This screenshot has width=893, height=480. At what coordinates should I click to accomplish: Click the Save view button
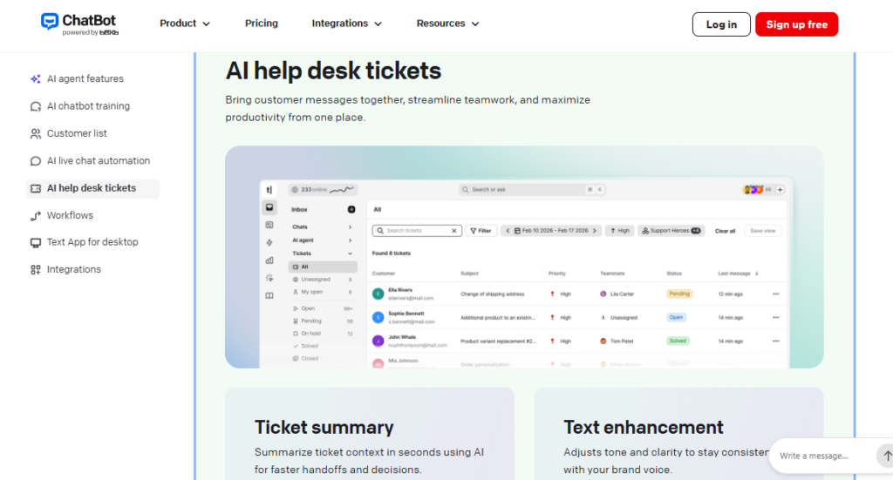coord(762,231)
